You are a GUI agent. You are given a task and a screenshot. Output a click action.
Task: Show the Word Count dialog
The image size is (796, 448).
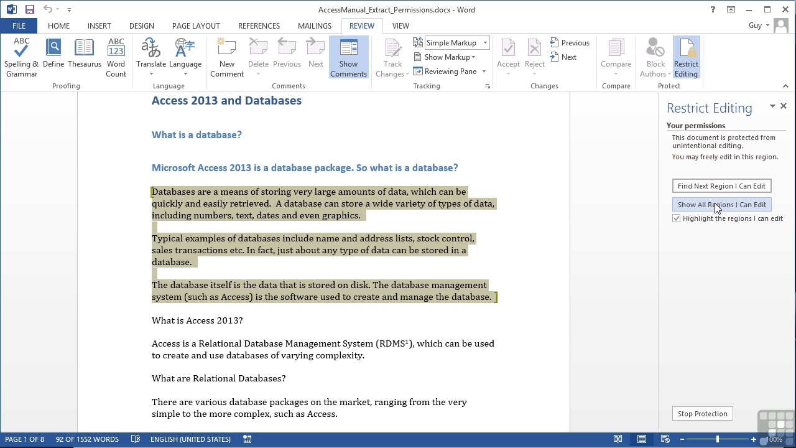[116, 57]
